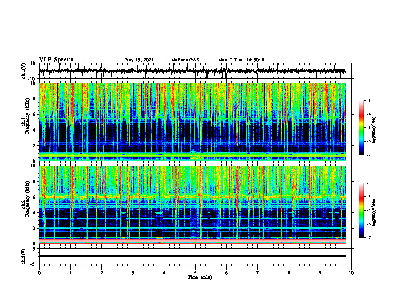Click the ch.1 spectrogram panel
The width and height of the screenshot is (396, 306).
pos(193,122)
